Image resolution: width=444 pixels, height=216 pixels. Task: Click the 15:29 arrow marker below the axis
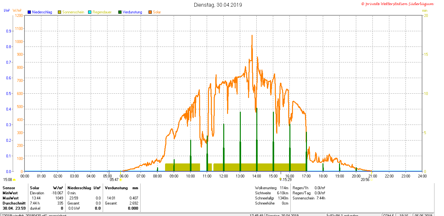(280, 179)
